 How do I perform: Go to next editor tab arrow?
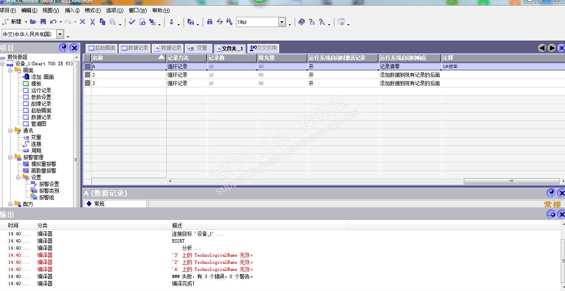[x=552, y=48]
